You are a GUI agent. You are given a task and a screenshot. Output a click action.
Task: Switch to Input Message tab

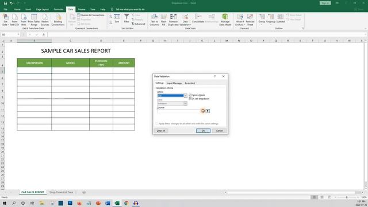click(174, 83)
